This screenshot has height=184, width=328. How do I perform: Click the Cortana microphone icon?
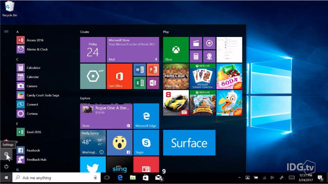coord(95,178)
